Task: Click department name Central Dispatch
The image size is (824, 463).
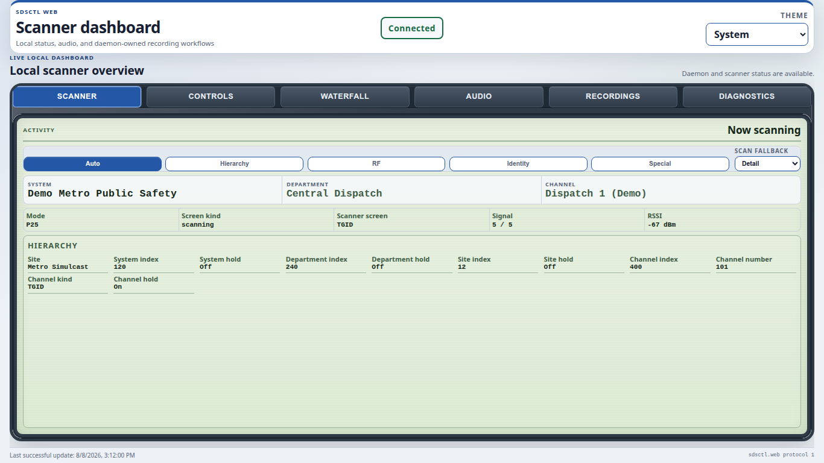Action: click(x=334, y=194)
